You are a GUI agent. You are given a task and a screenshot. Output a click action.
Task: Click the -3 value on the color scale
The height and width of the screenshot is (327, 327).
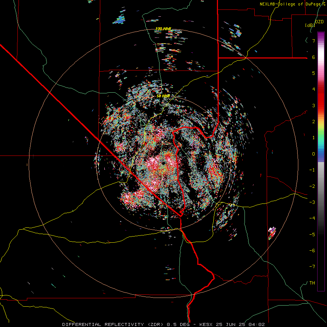tap(312, 202)
